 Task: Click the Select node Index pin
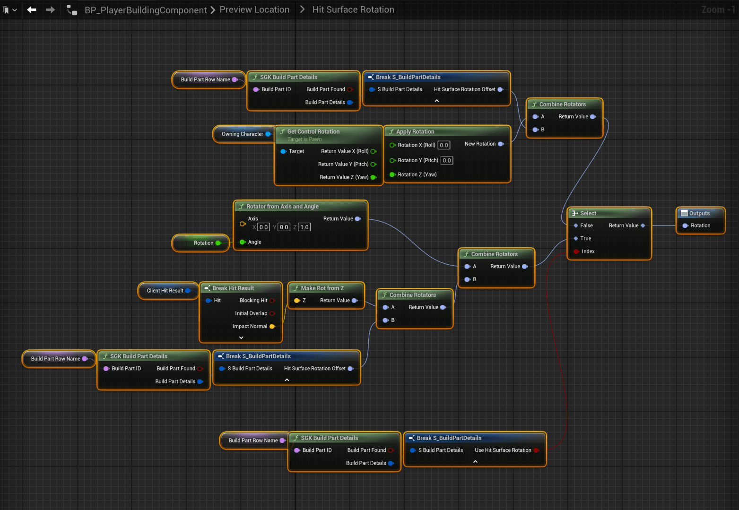[576, 251]
